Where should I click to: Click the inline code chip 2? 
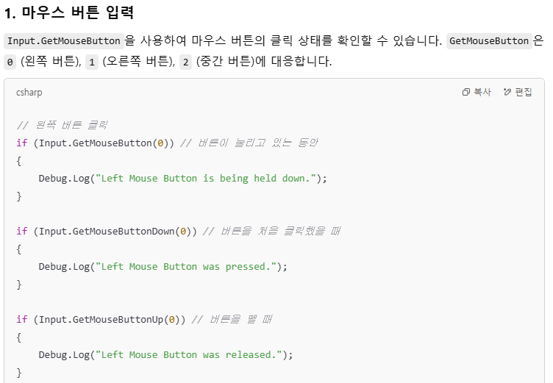coord(185,62)
